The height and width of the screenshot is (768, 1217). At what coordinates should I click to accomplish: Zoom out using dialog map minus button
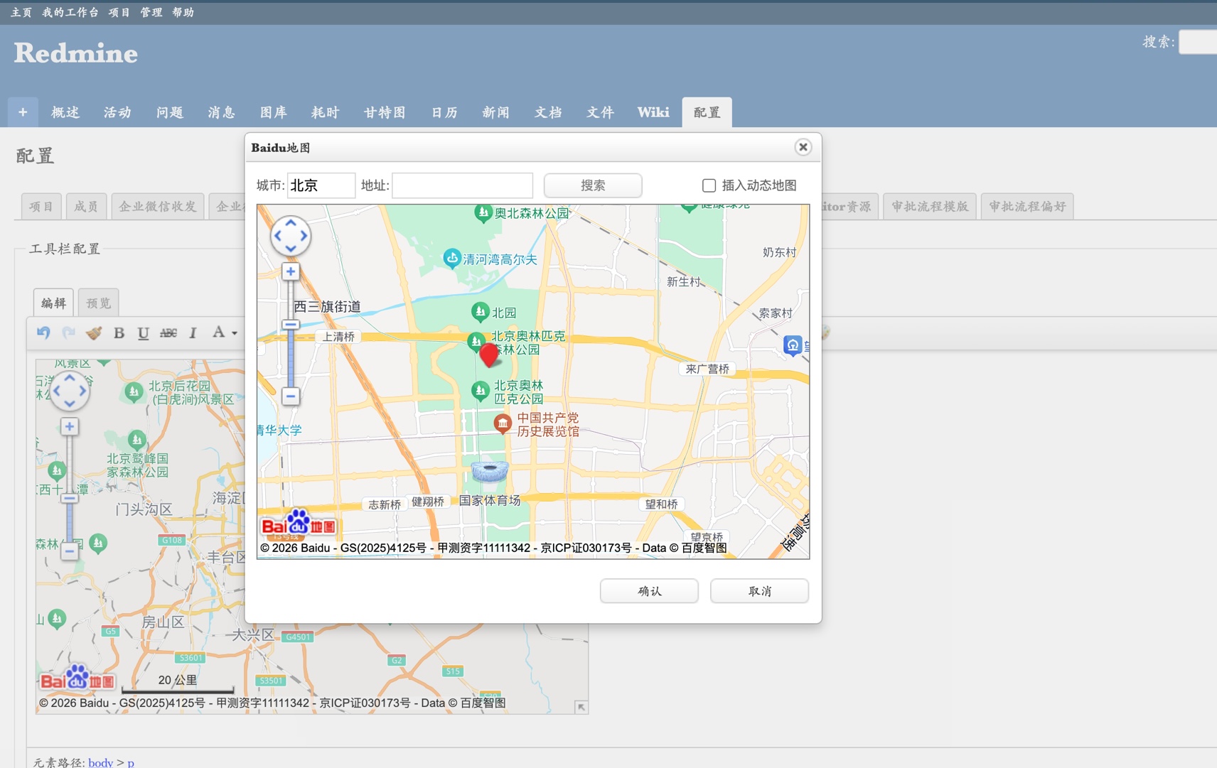coord(291,396)
